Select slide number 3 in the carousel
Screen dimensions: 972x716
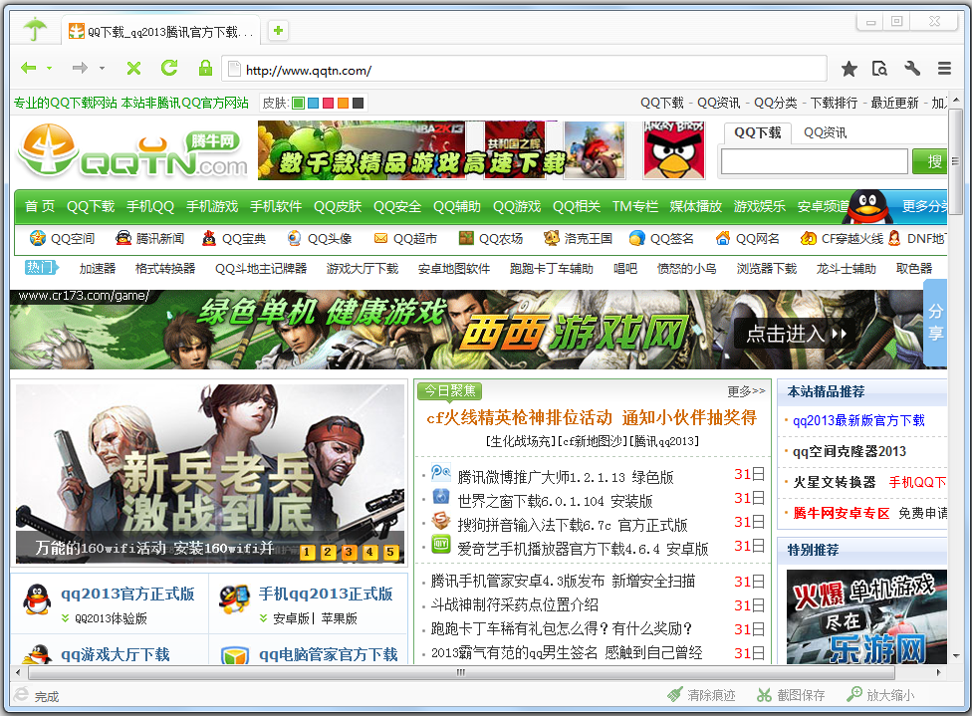[x=349, y=552]
